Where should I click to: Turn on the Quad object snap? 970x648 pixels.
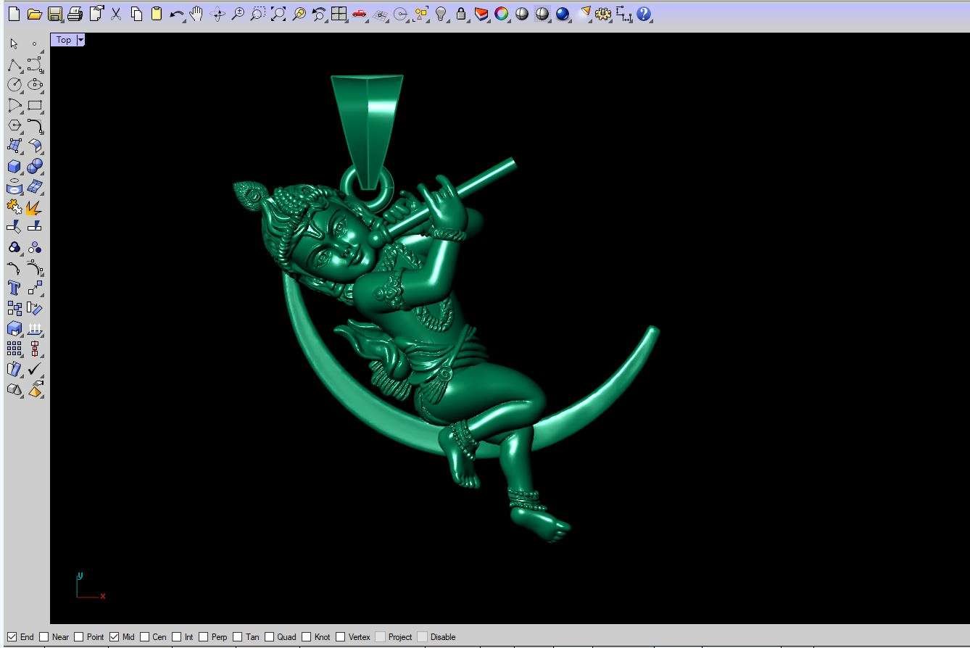(x=269, y=637)
